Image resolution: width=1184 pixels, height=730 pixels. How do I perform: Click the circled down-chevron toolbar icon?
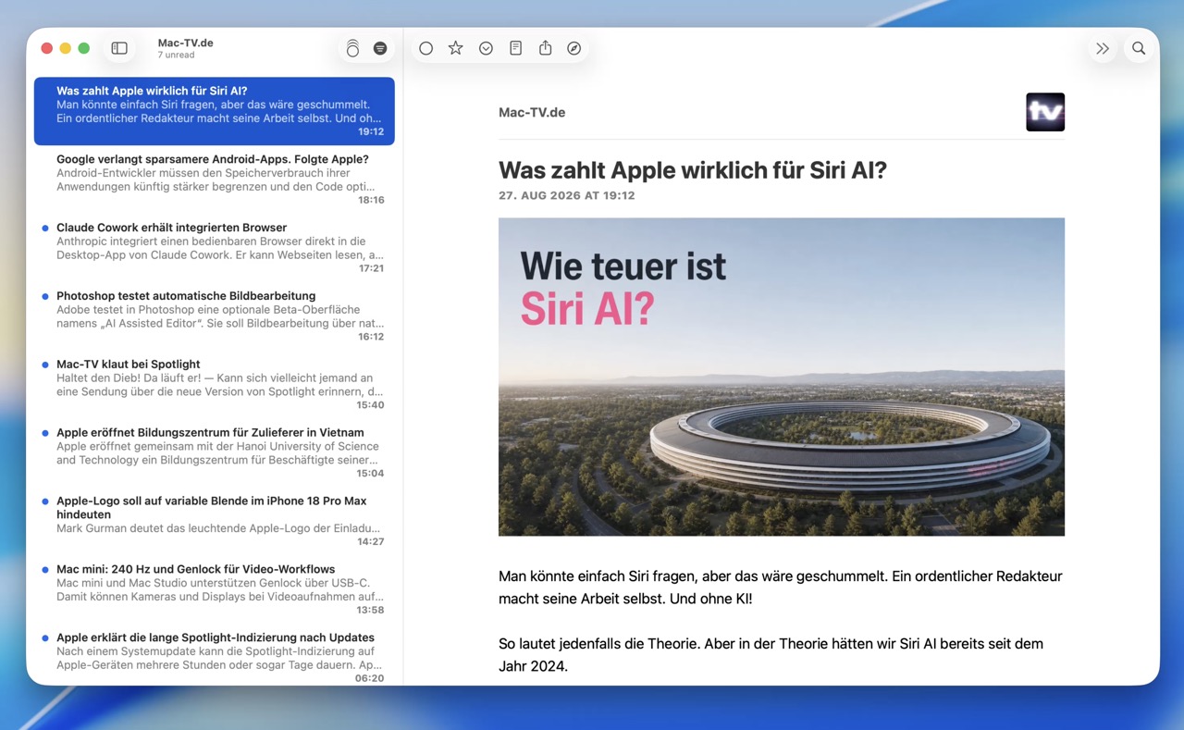[x=486, y=48]
